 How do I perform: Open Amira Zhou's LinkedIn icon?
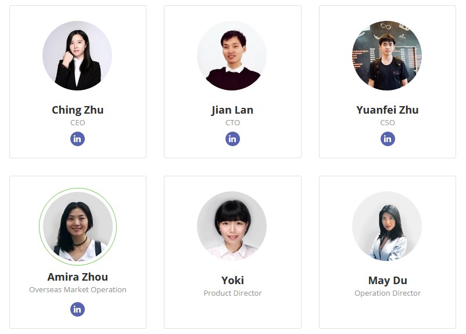click(x=78, y=309)
